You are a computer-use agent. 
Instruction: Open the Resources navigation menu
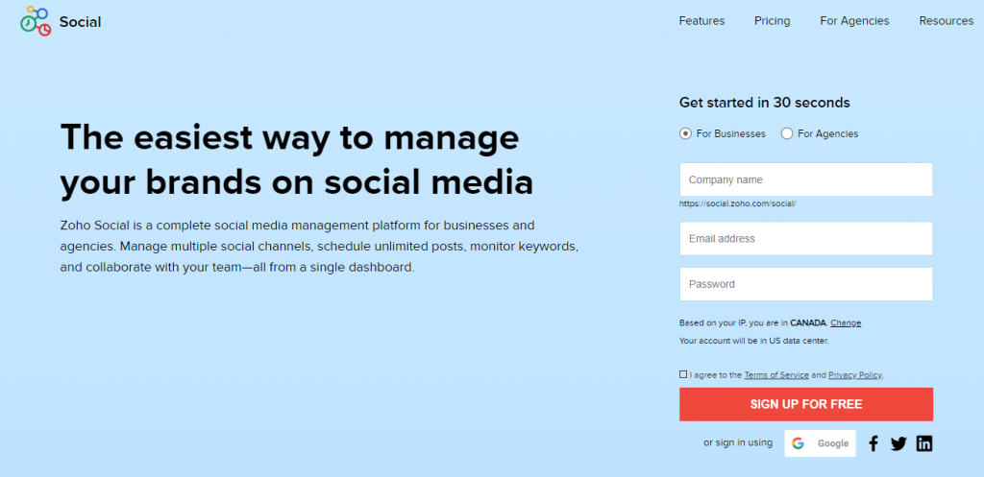947,21
